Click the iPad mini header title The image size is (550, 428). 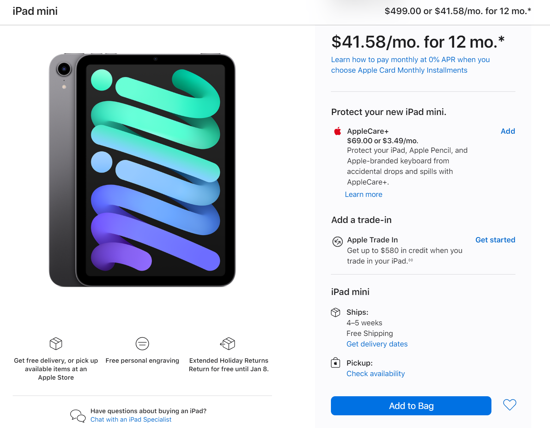35,11
